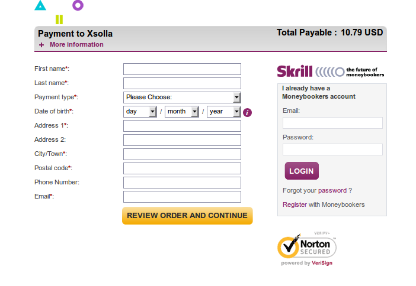The height and width of the screenshot is (286, 416).
Task: Focus the Phone Number input field
Action: 182,183
